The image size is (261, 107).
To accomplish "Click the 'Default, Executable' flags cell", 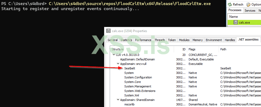I will tap(201, 59).
